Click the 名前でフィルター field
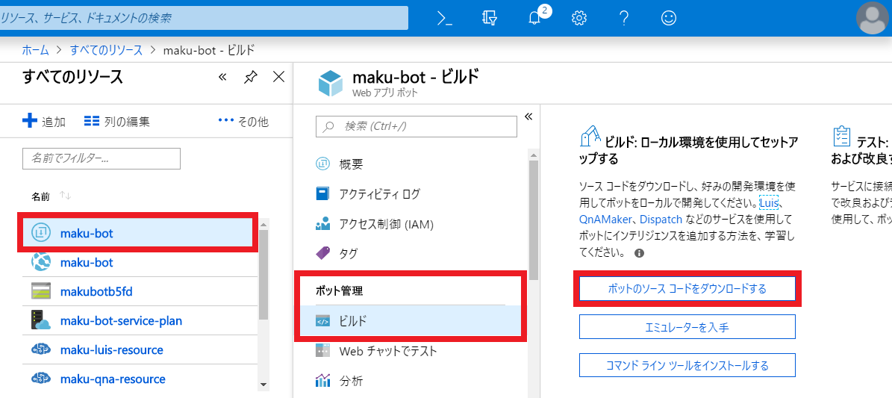Screen dimensions: 892x398 pyautogui.click(x=102, y=158)
